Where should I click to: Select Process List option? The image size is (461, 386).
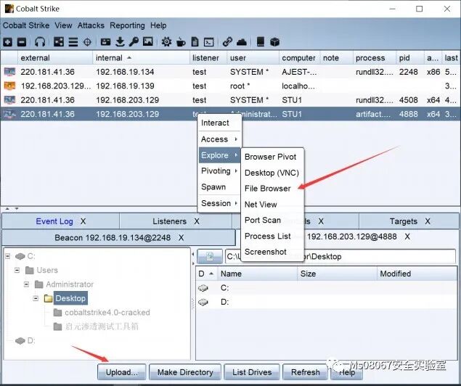coord(272,237)
